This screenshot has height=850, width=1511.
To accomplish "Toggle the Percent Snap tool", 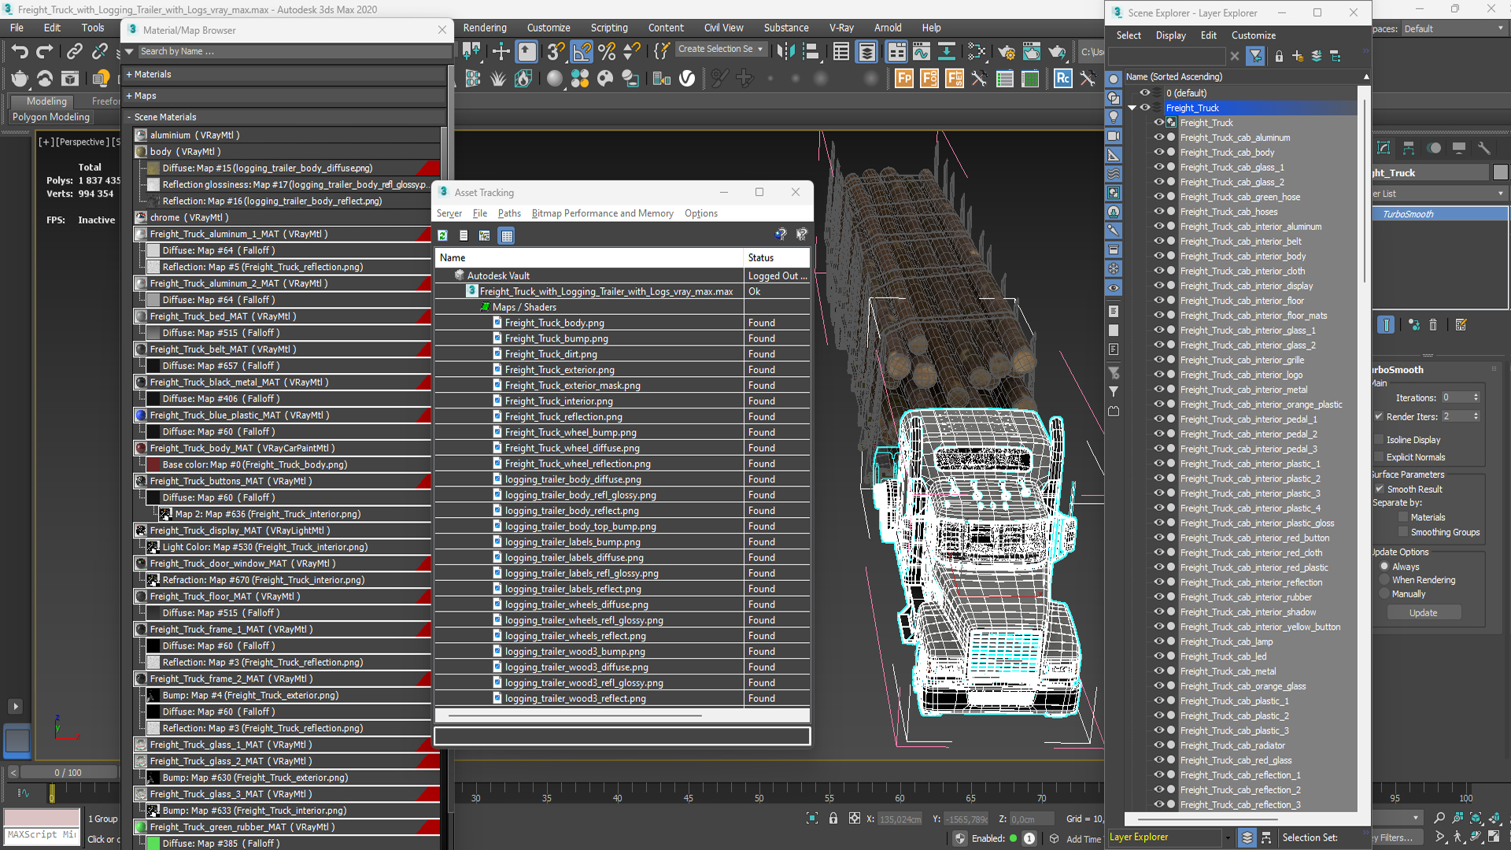I will coord(607,52).
